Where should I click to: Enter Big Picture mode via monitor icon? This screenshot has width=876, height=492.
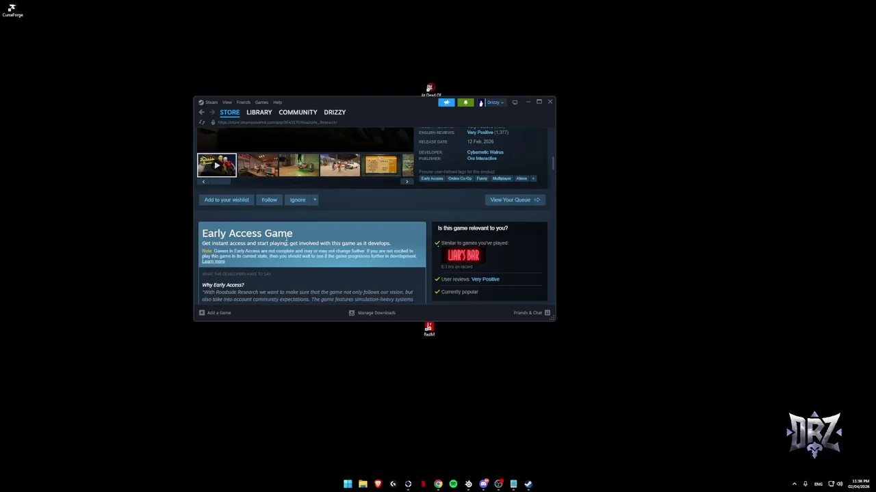[515, 102]
